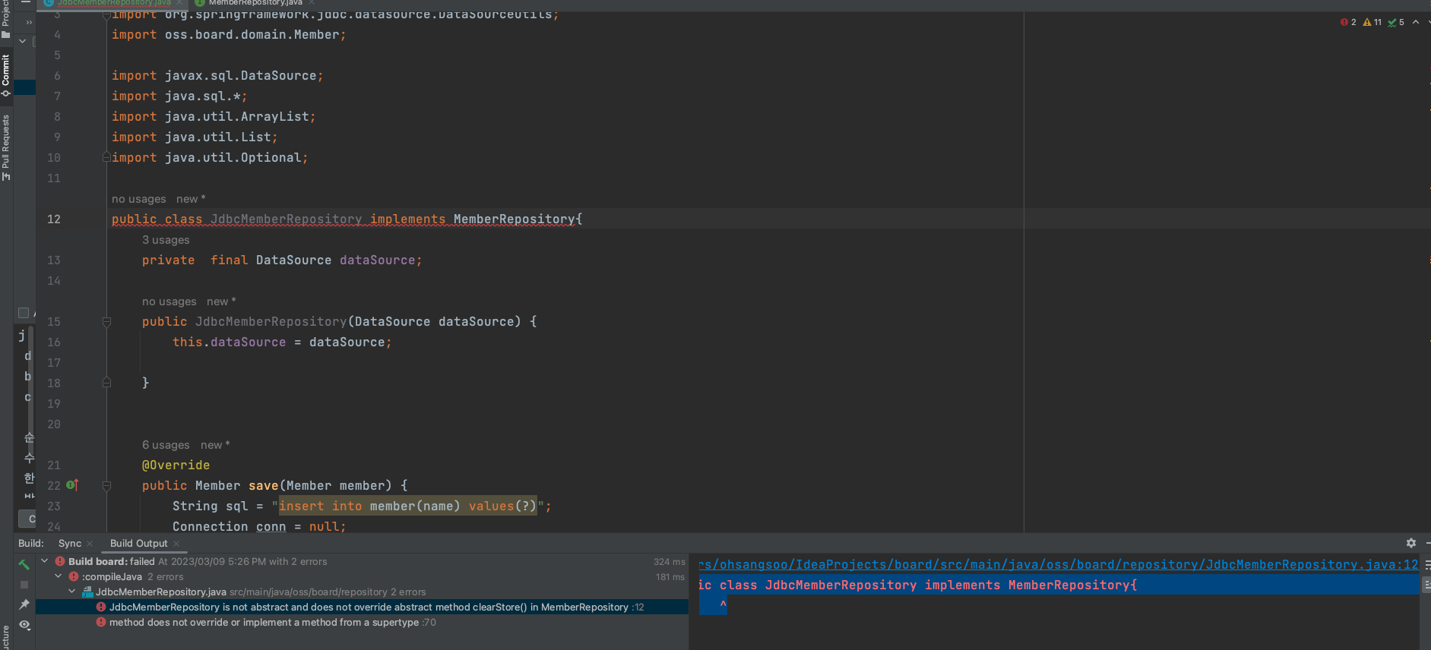Viewport: 1431px width, 650px height.
Task: Click '3 usages' hint above dataSource field
Action: 166,240
